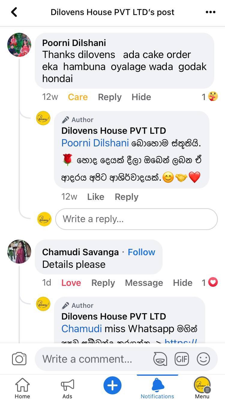The height and width of the screenshot is (401, 225).
Task: Follow Chamudi Savanga
Action: (141, 252)
